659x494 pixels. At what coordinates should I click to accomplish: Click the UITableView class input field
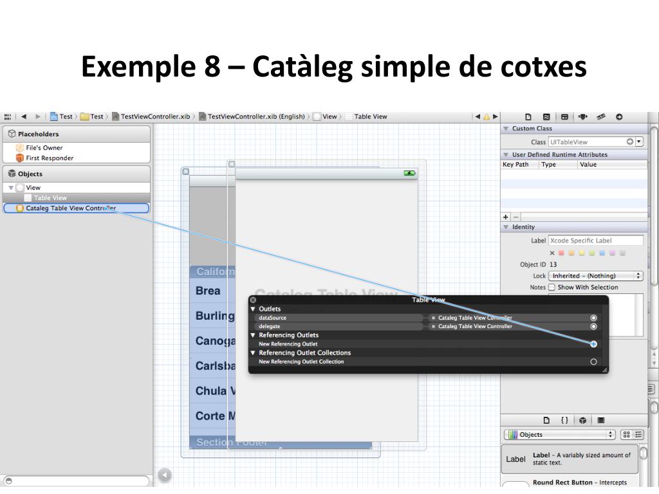[591, 142]
